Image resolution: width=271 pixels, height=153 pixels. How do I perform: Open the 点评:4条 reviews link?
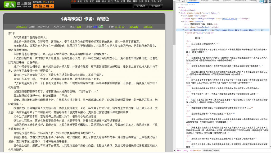tap(148, 27)
